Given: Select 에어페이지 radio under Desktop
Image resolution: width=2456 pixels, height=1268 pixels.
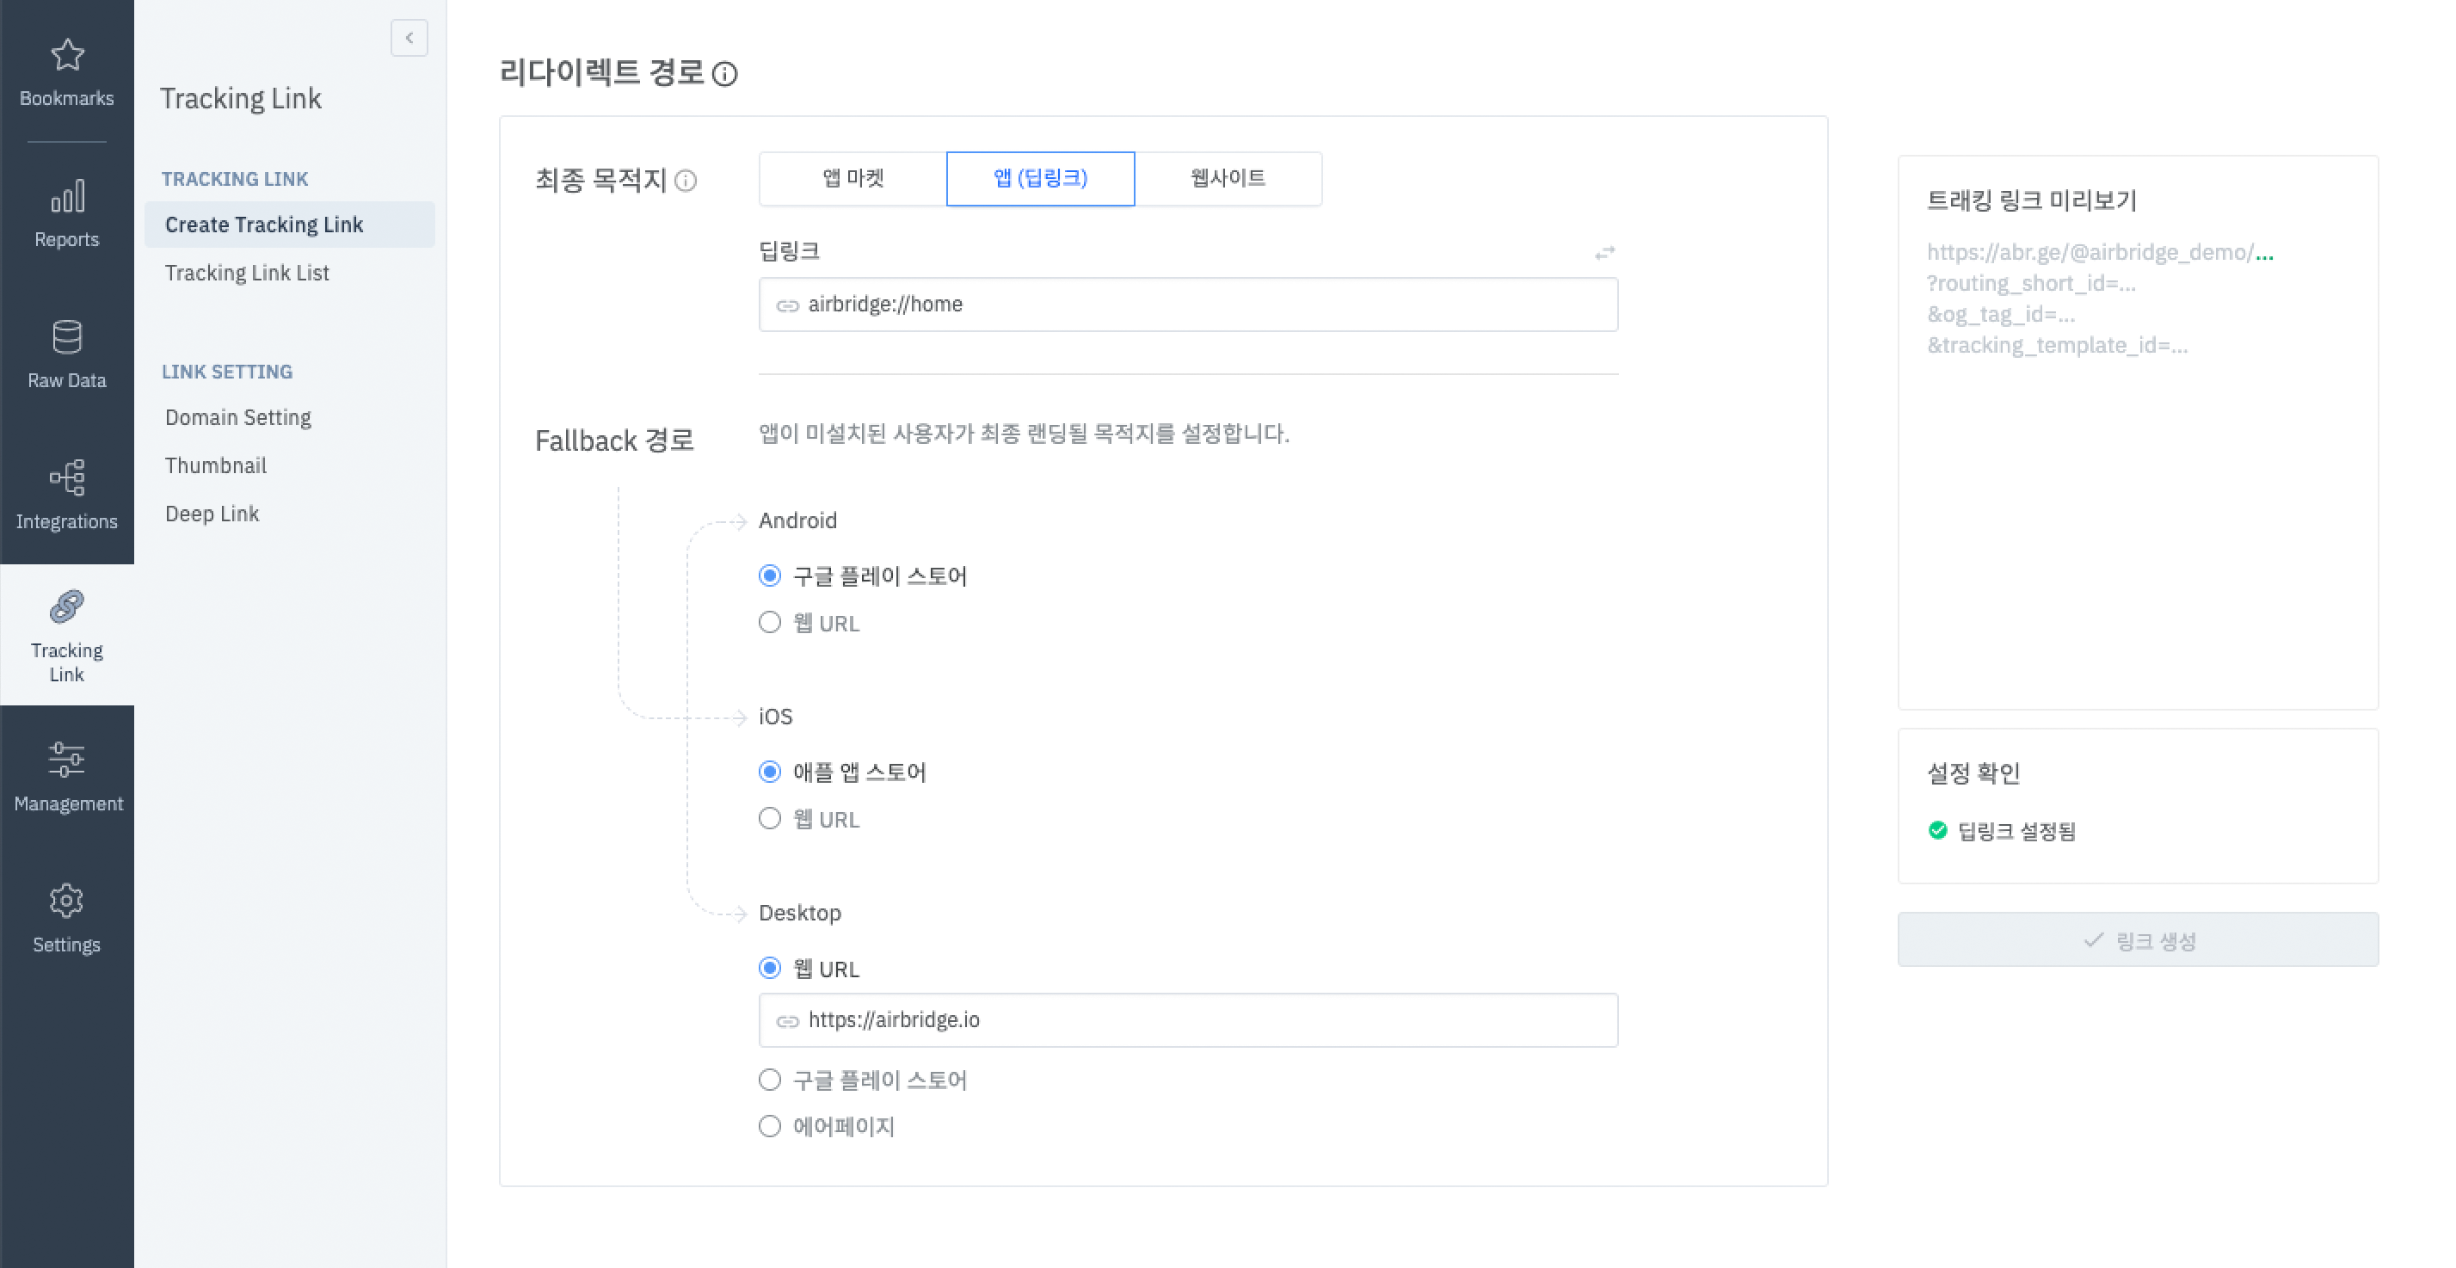Looking at the screenshot, I should [x=769, y=1127].
